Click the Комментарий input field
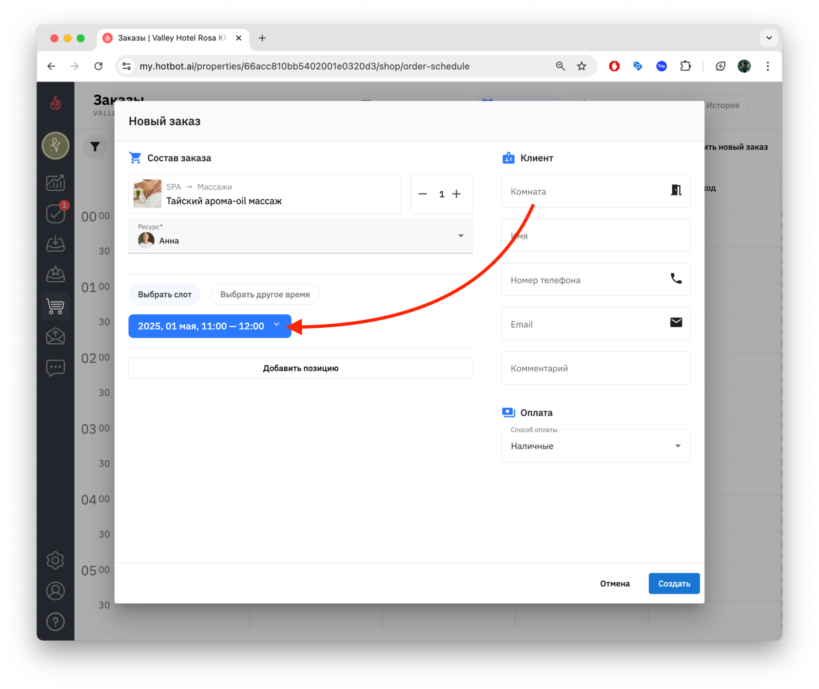 (596, 368)
